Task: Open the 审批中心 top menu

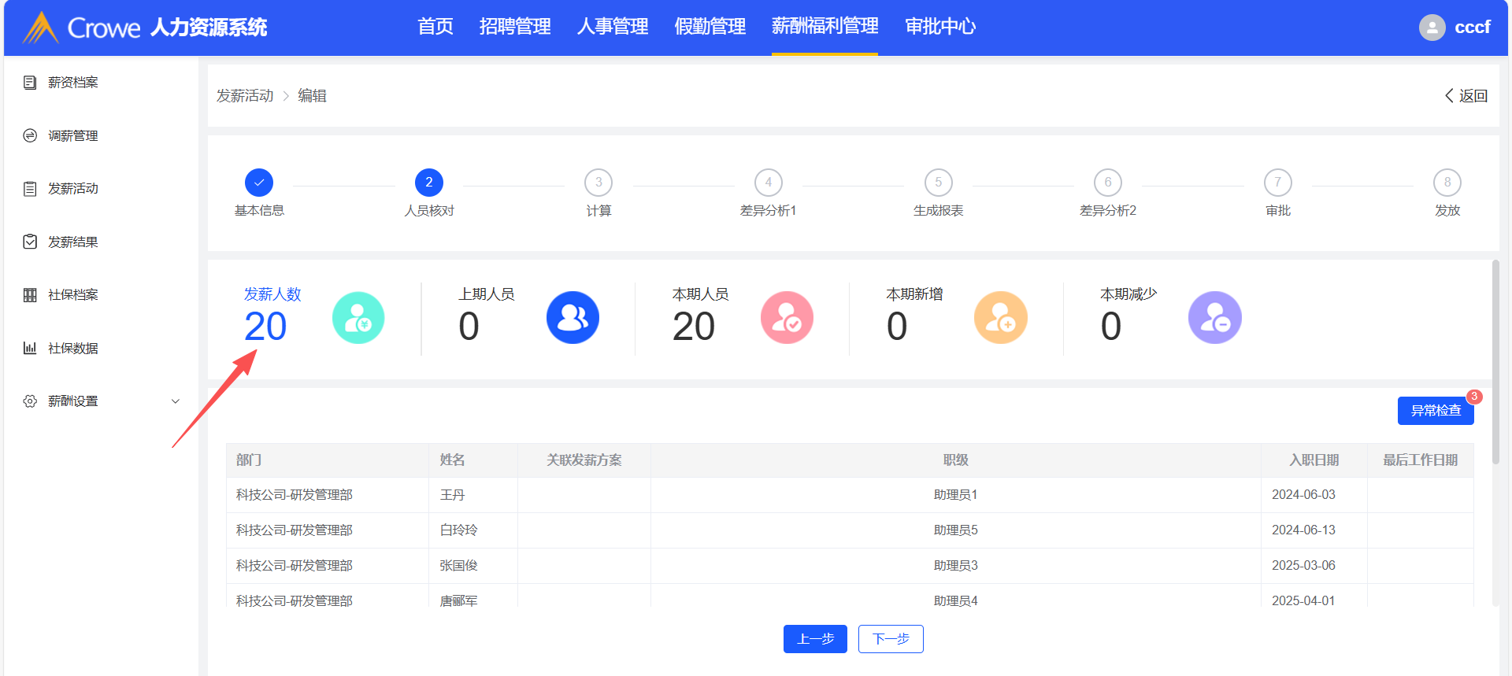Action: (x=940, y=27)
